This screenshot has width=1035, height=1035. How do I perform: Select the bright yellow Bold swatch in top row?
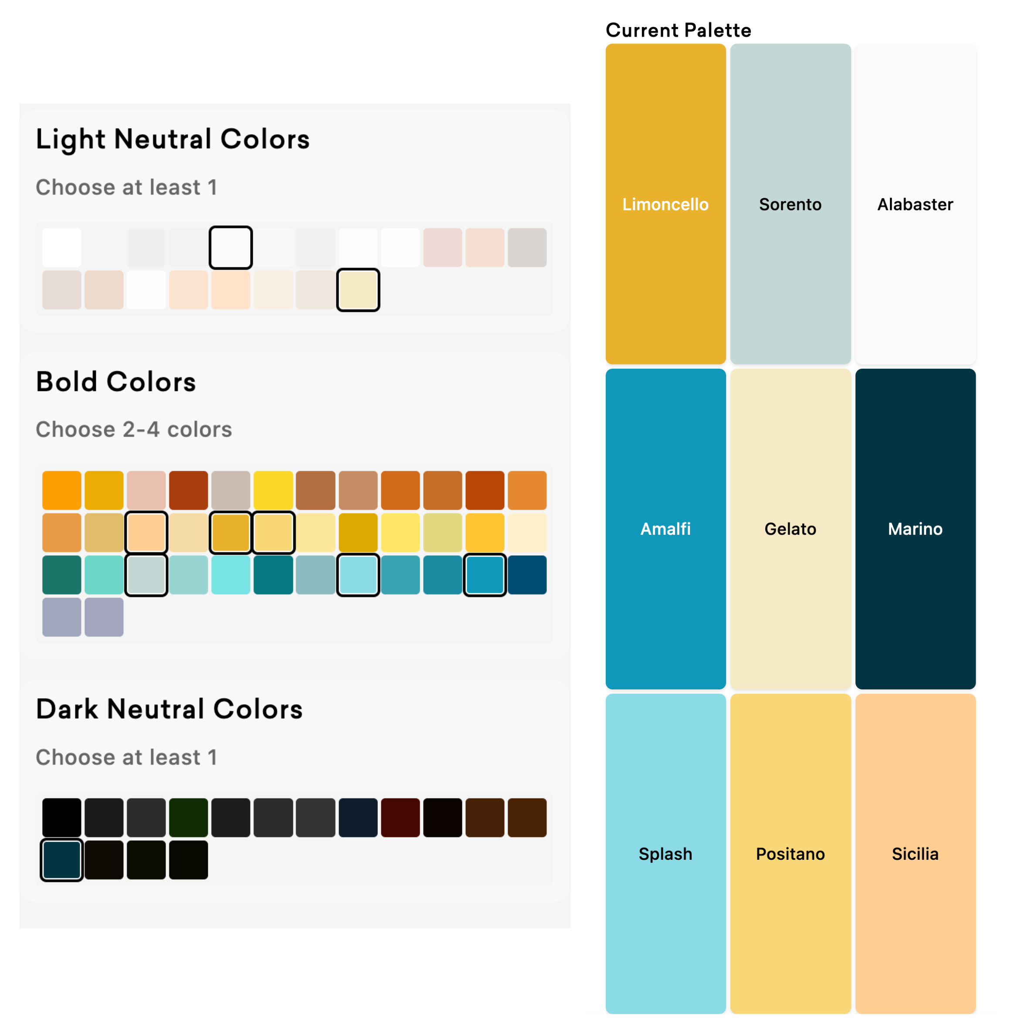tap(273, 490)
